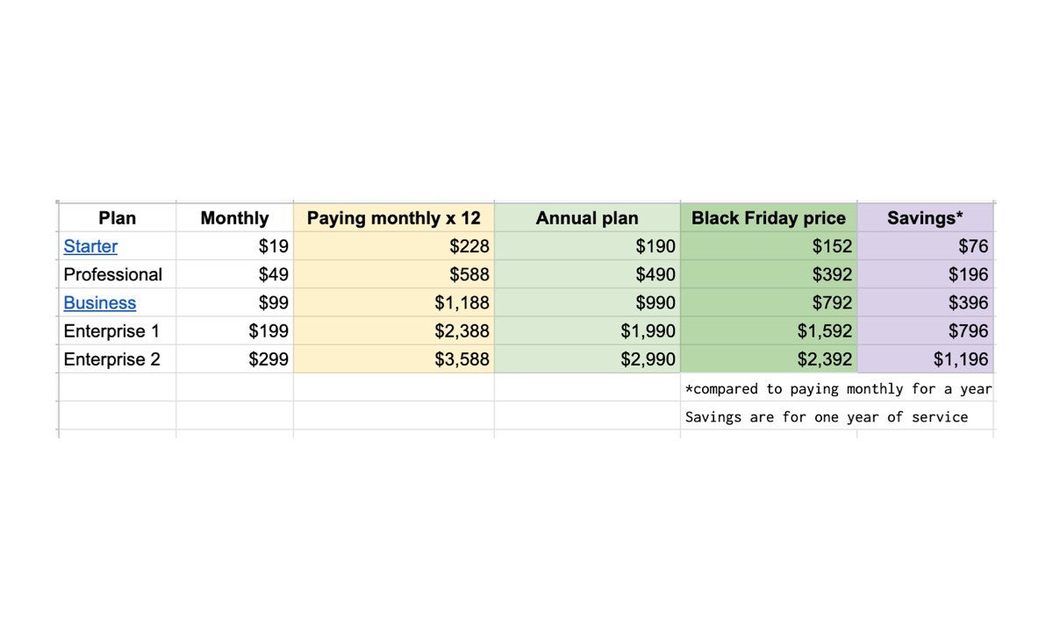Click the Savings* header cell
Viewport: 1053px width, 638px height.
pyautogui.click(x=925, y=218)
